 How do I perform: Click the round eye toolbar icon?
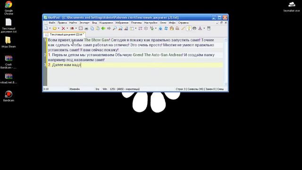(x=194, y=28)
